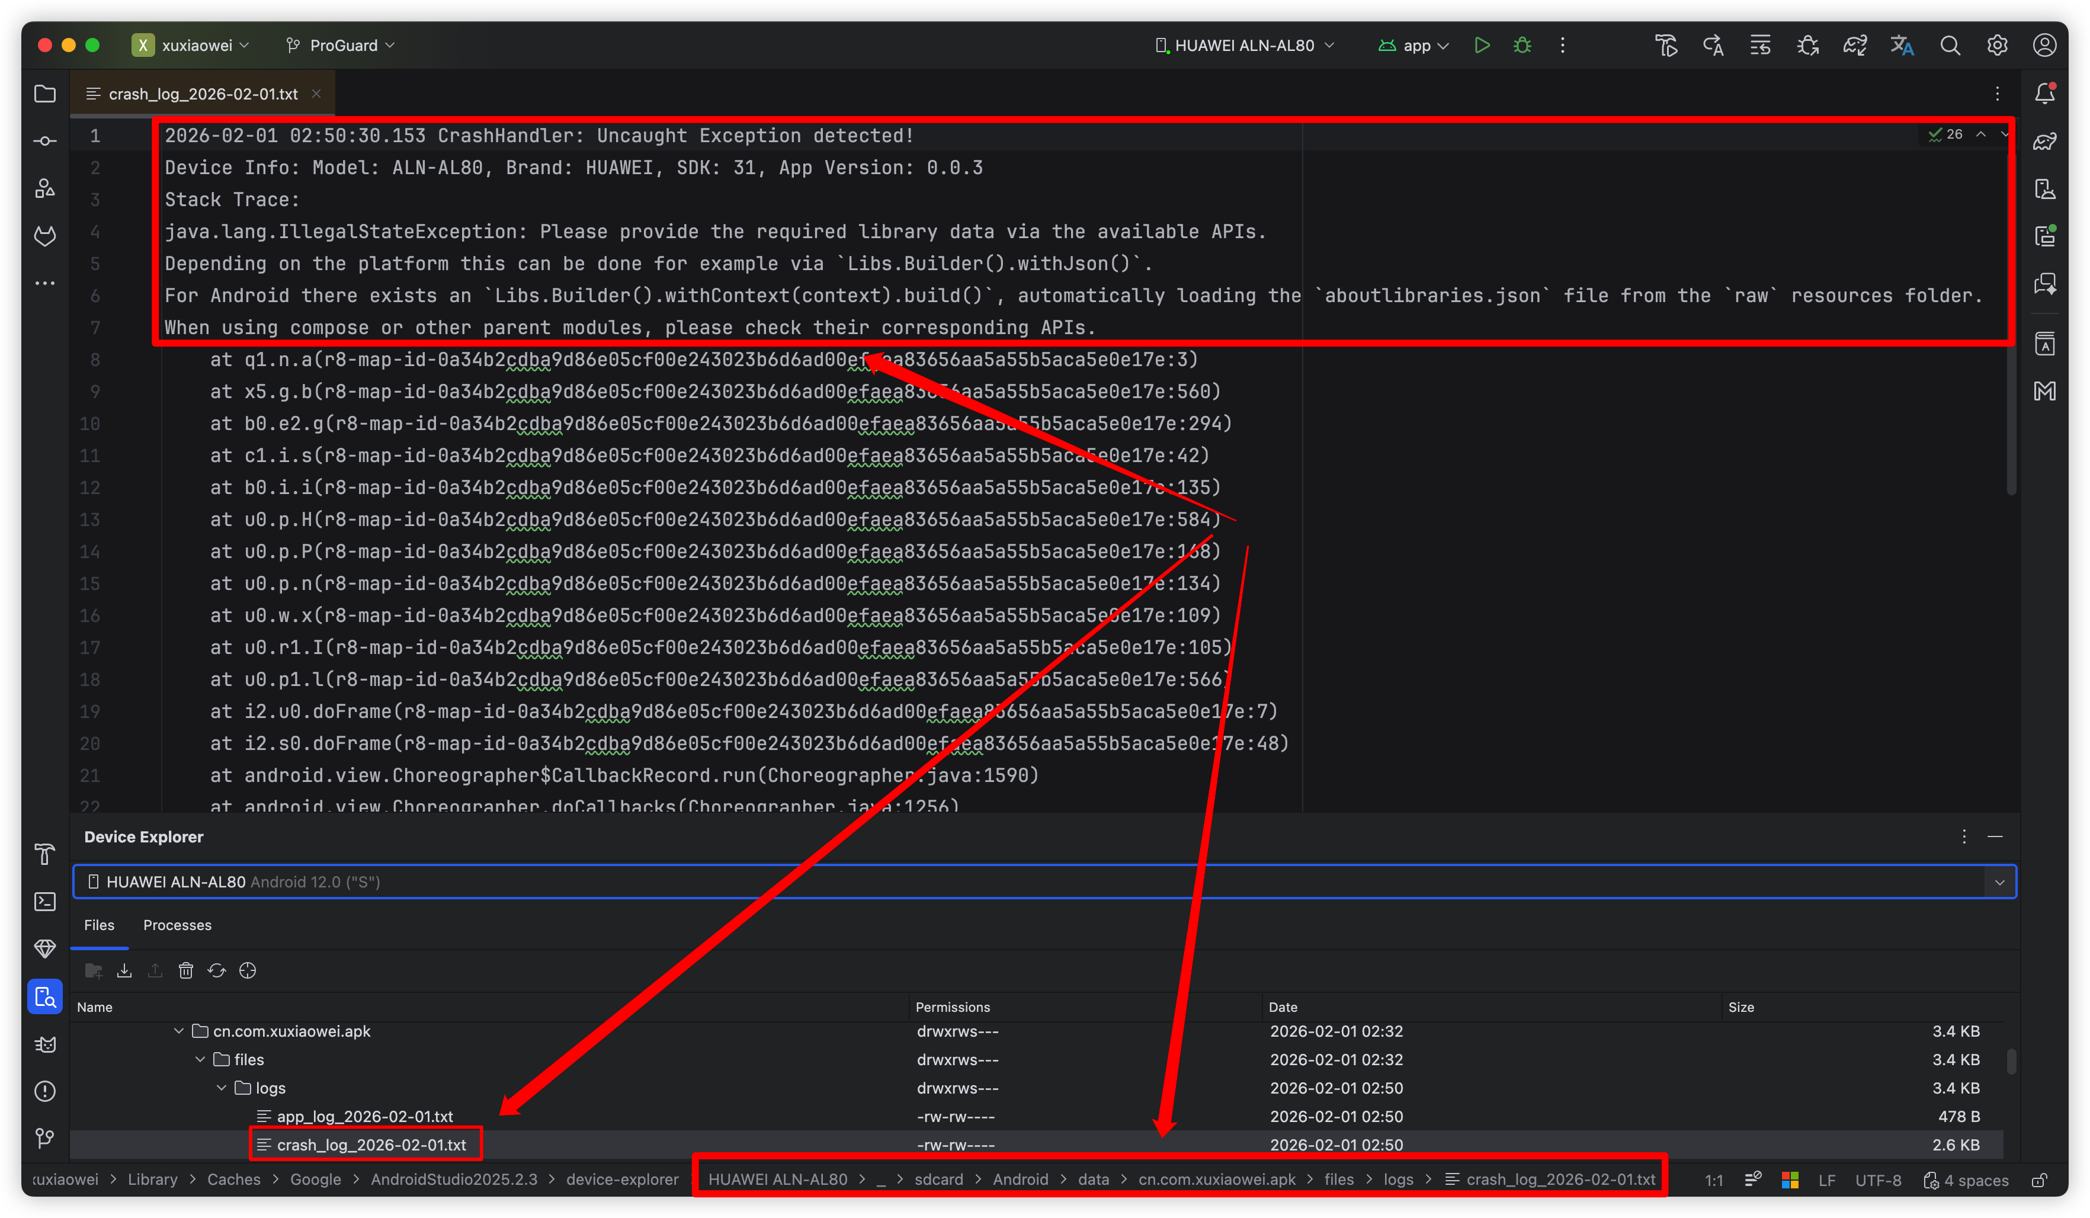Click the Debug app bug icon
The width and height of the screenshot is (2090, 1218).
1522,46
